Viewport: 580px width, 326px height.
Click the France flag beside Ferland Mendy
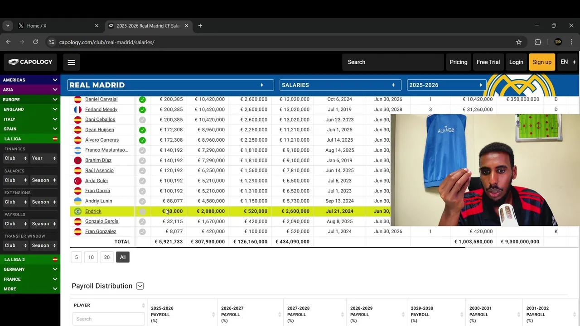click(x=78, y=110)
